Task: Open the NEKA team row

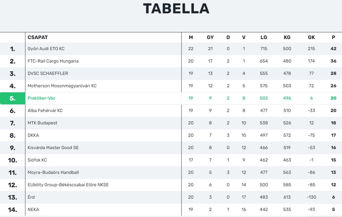Action: (171, 210)
